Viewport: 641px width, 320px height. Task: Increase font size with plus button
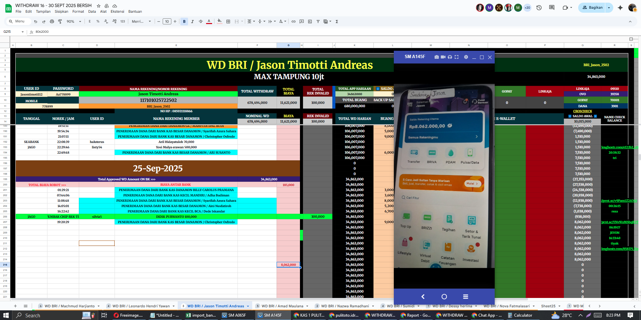tap(175, 21)
